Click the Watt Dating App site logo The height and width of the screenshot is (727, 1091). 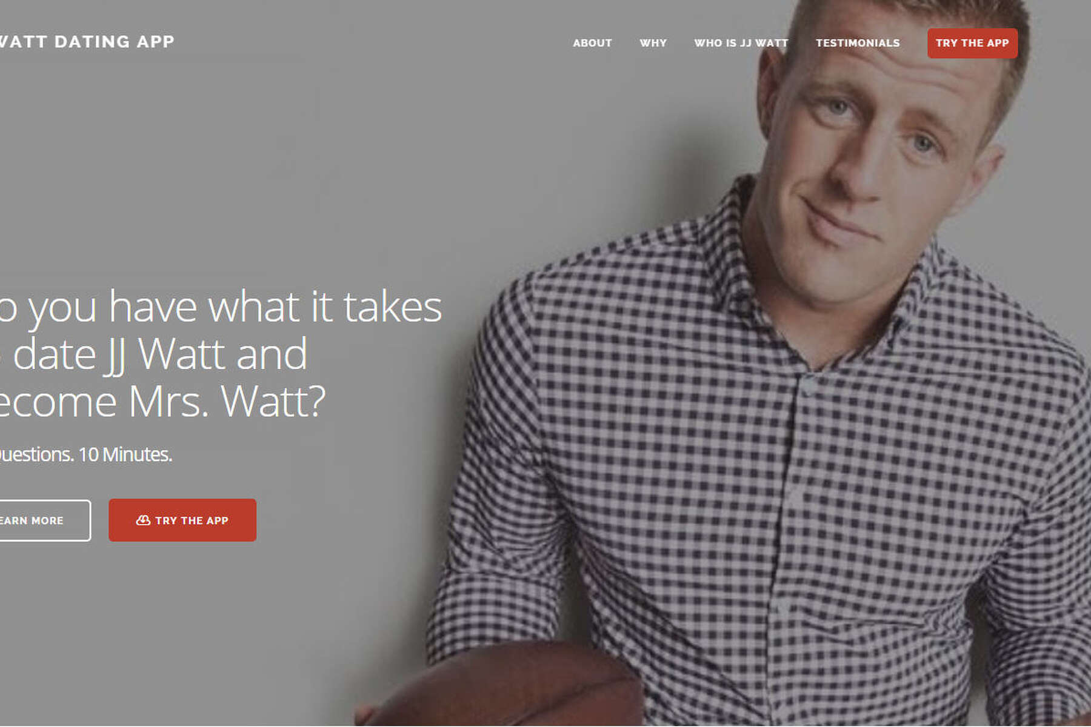(87, 41)
